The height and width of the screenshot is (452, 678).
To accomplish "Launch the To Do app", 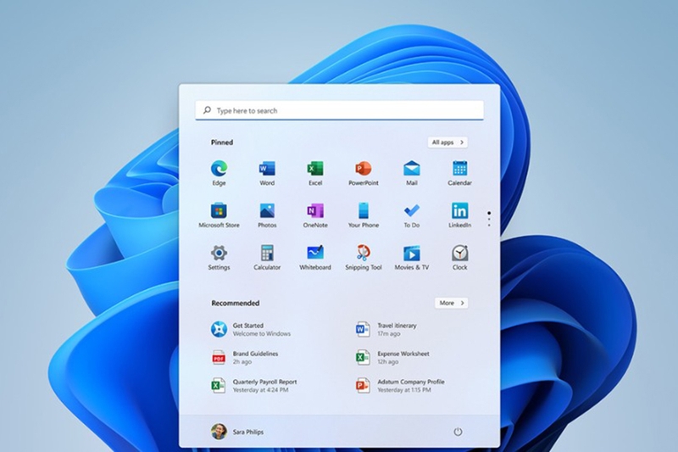I will [412, 215].
